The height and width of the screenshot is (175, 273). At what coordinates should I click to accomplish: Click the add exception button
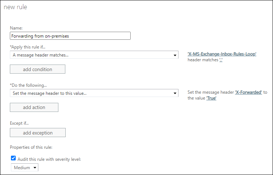[x=38, y=133]
